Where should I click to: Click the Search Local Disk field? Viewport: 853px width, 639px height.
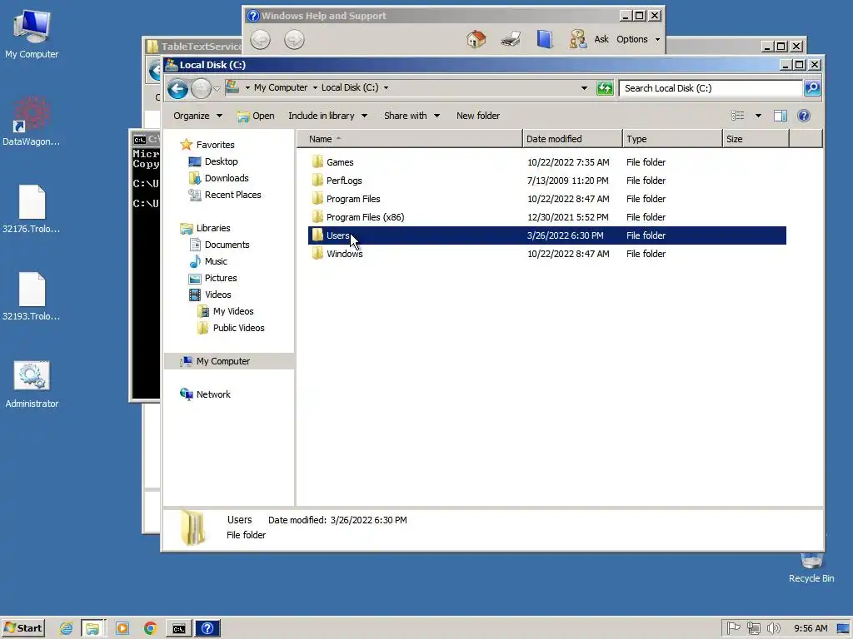[x=710, y=88]
